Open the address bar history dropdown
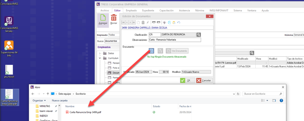This screenshot has width=304, height=121. click(233, 94)
